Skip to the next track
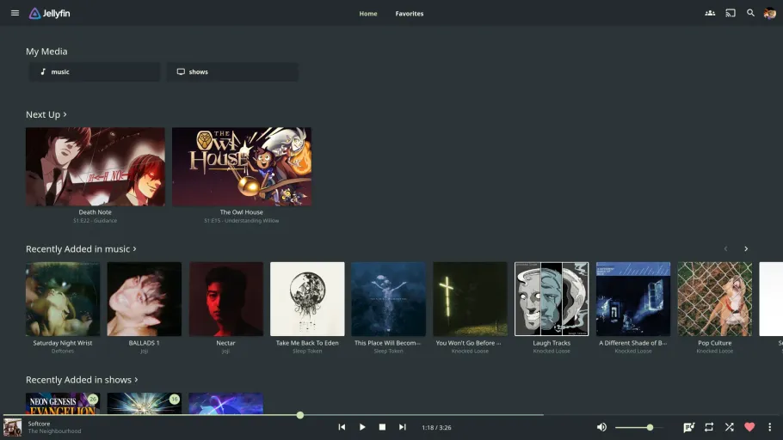 402,427
